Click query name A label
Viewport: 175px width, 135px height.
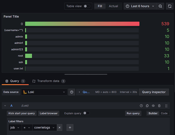11,106
